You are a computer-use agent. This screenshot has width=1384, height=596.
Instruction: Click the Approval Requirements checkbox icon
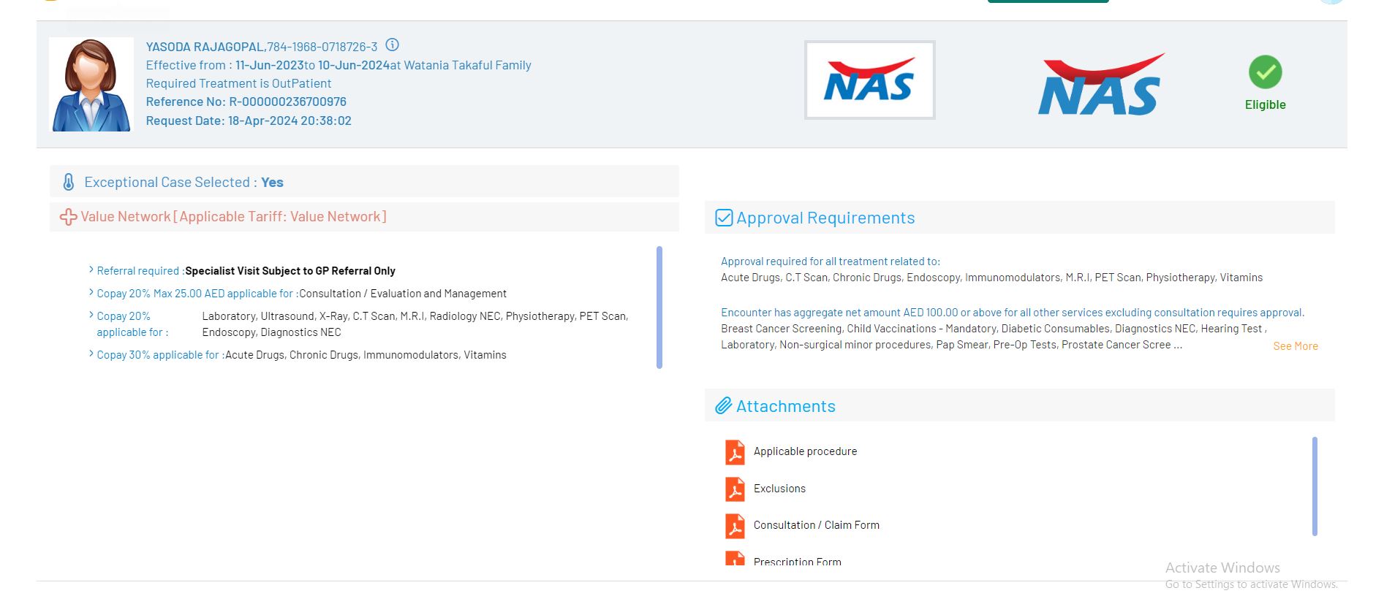point(723,218)
